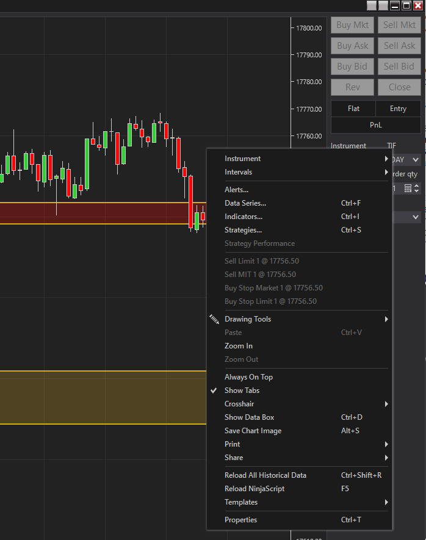Screen dimensions: 426x540
Task: Select Zoom In menu entry
Action: [x=299, y=346]
